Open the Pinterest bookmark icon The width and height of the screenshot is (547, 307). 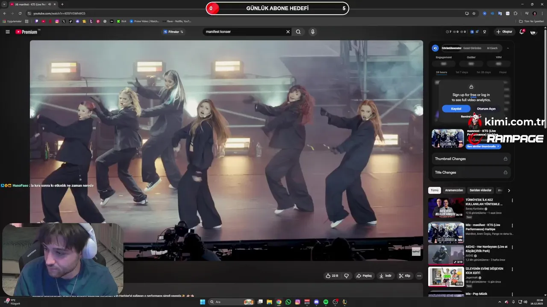coord(98,21)
